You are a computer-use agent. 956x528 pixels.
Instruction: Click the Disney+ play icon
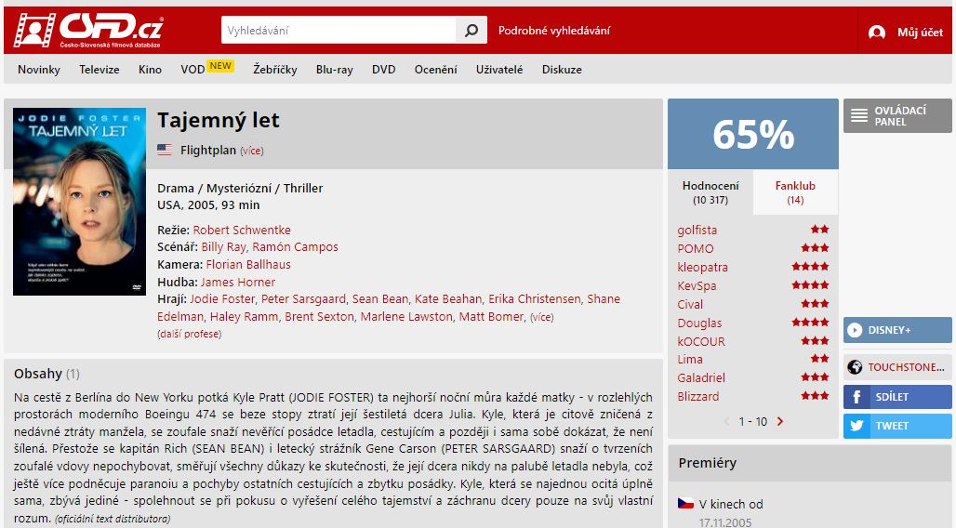[855, 330]
